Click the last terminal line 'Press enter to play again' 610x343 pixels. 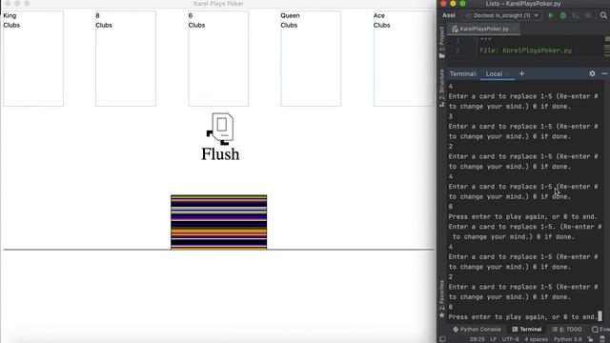tap(522, 317)
